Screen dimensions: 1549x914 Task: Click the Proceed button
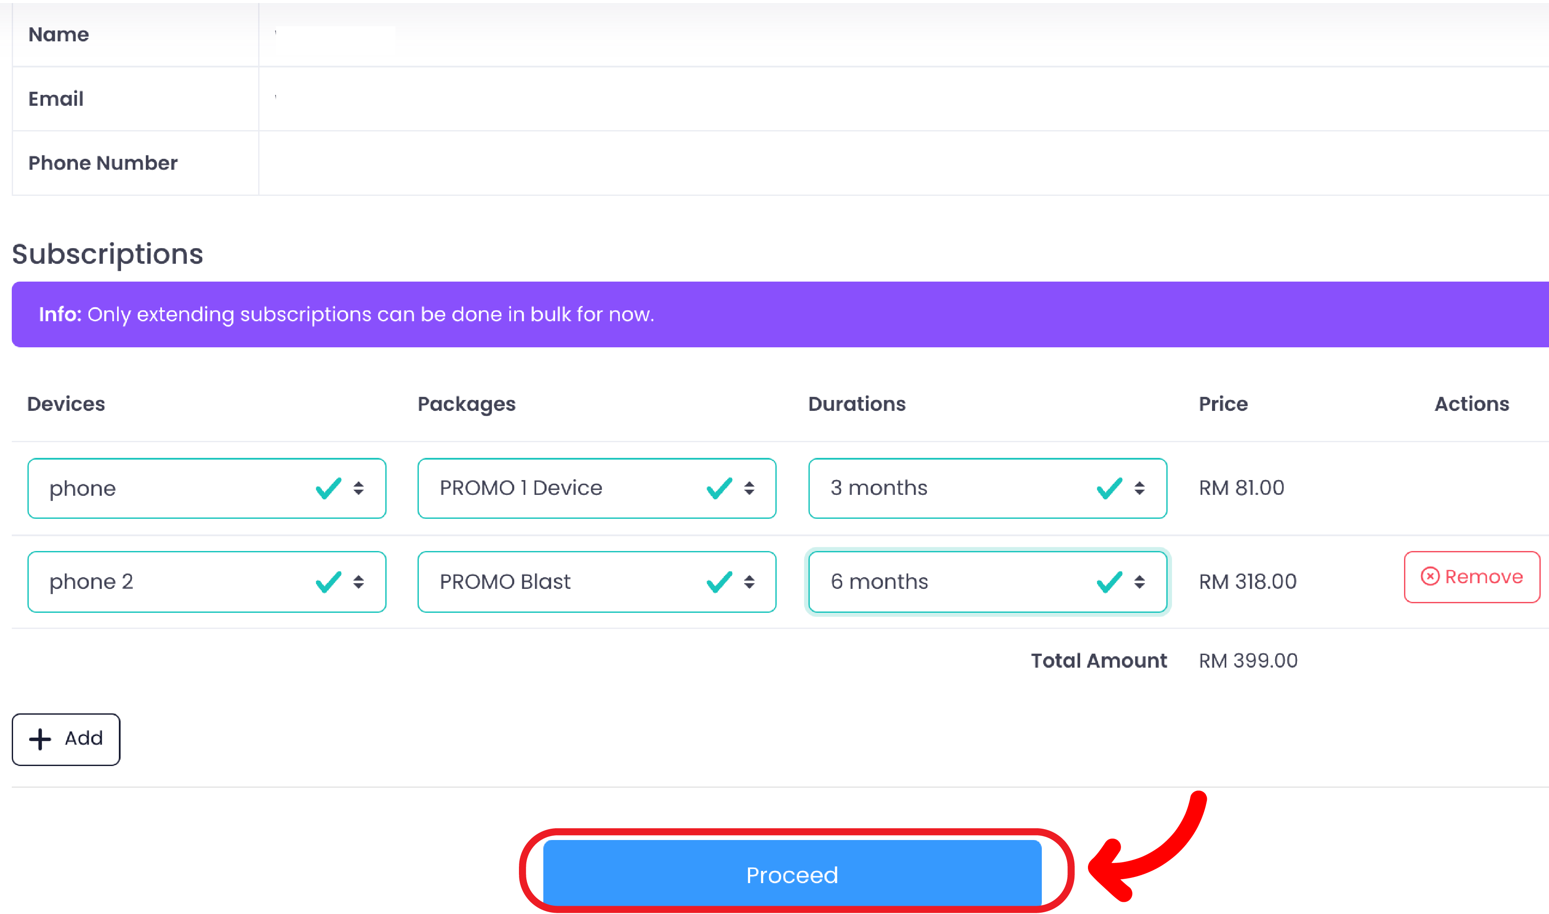pos(791,874)
